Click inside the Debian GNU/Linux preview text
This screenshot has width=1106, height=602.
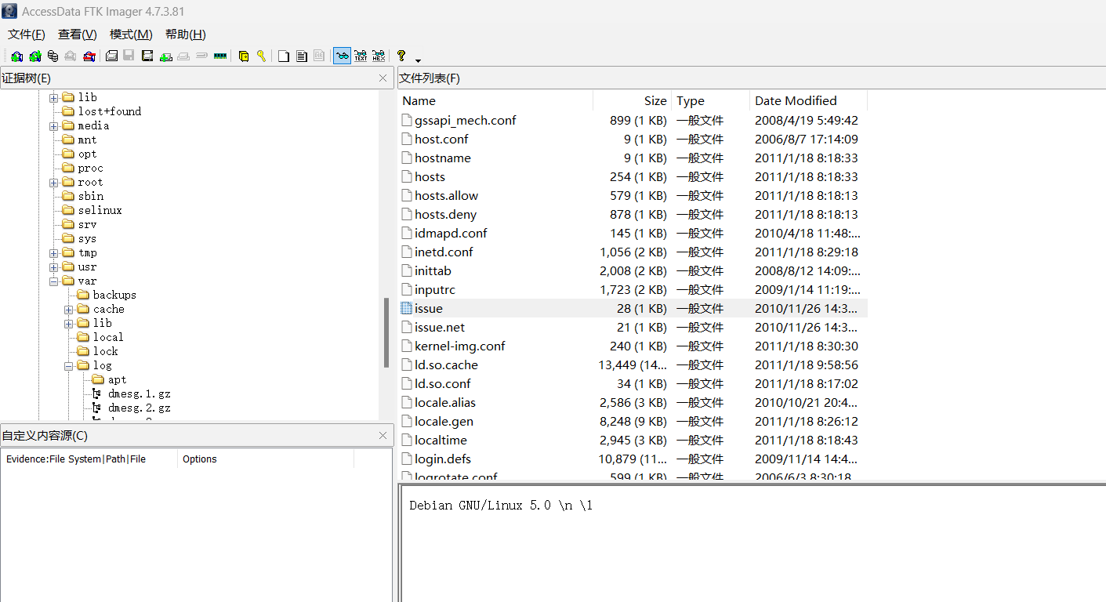pos(501,506)
